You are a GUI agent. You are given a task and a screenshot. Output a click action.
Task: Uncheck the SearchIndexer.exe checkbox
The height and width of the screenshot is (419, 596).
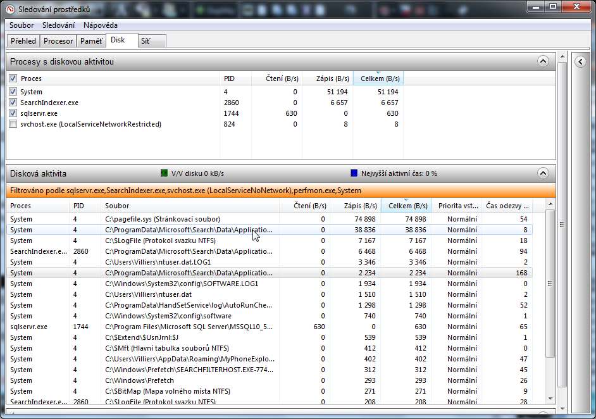tap(13, 103)
